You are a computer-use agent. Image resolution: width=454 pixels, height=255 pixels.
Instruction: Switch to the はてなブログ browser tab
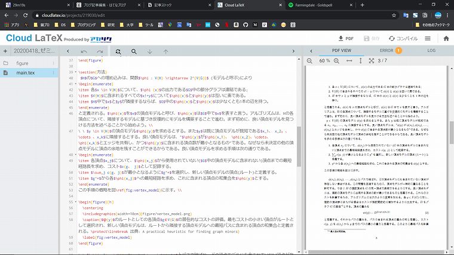pyautogui.click(x=109, y=5)
